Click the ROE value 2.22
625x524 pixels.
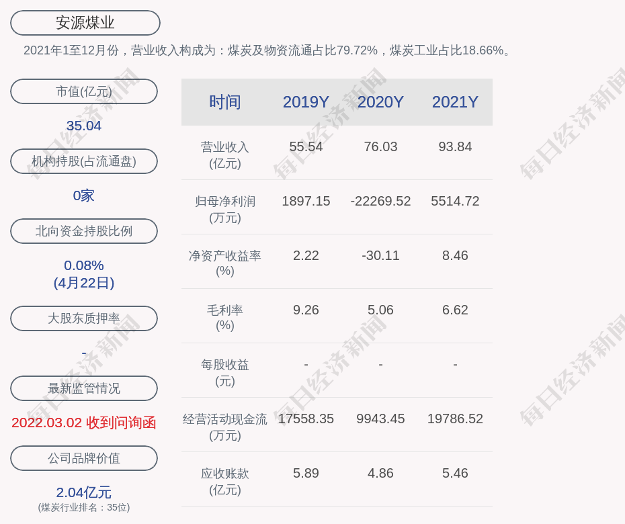(306, 255)
